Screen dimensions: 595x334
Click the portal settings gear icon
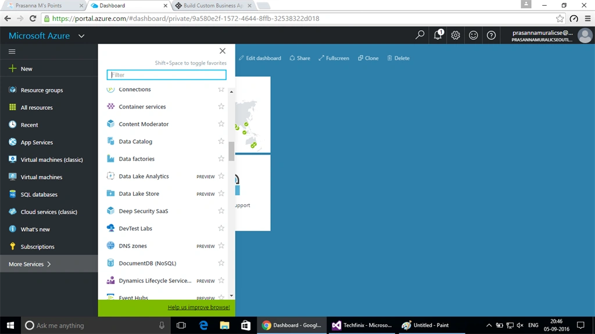(x=456, y=35)
